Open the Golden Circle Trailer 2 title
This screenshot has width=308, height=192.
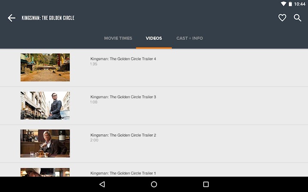click(x=123, y=135)
